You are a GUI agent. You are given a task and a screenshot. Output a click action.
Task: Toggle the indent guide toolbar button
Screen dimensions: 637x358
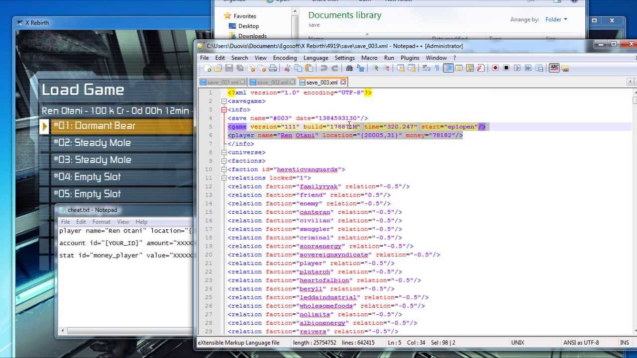coord(448,68)
